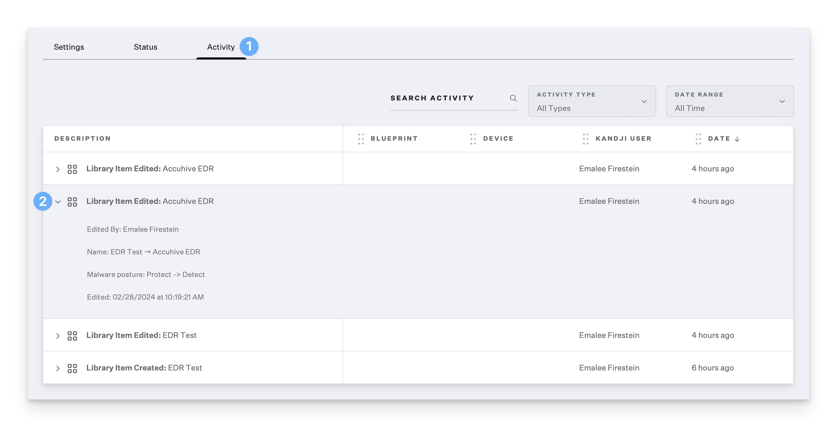837x427 pixels.
Task: Click Device column drag handle
Action: [473, 139]
